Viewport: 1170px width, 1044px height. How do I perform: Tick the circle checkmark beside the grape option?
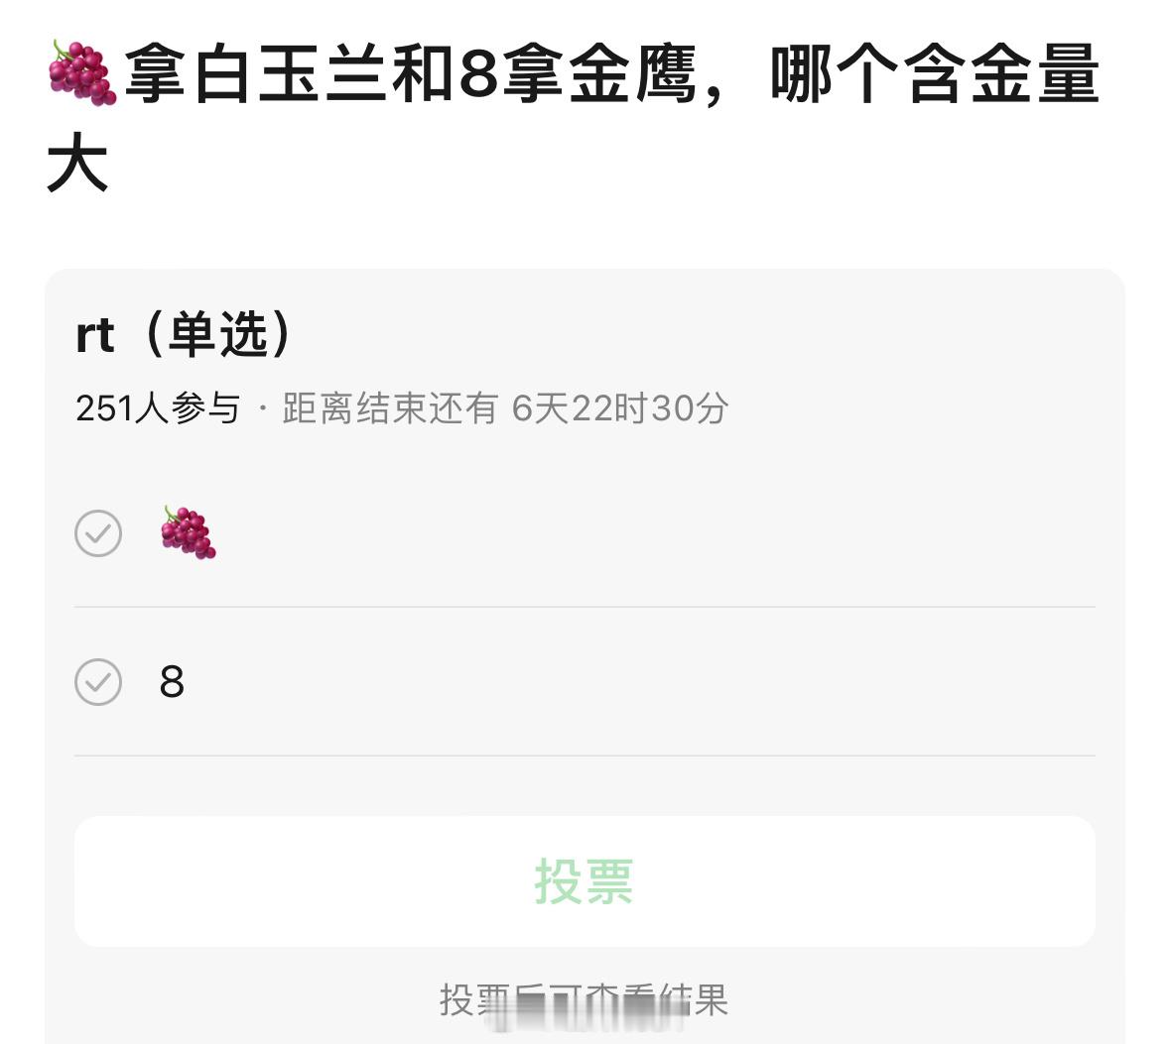(x=98, y=533)
